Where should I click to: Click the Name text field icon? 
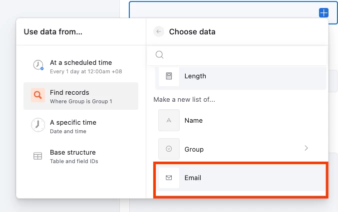[169, 120]
